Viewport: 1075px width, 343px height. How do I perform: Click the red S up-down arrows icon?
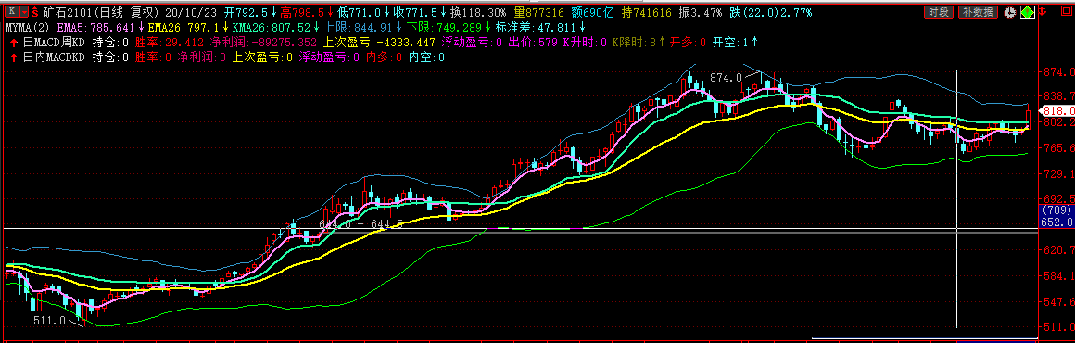pyautogui.click(x=35, y=12)
